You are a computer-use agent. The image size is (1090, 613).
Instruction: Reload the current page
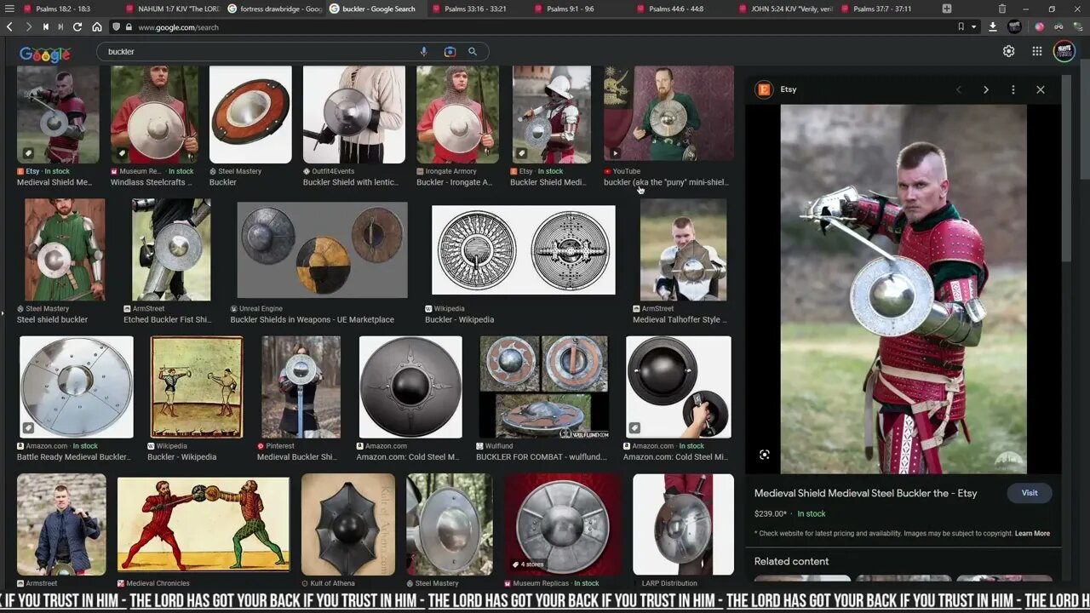coord(77,27)
